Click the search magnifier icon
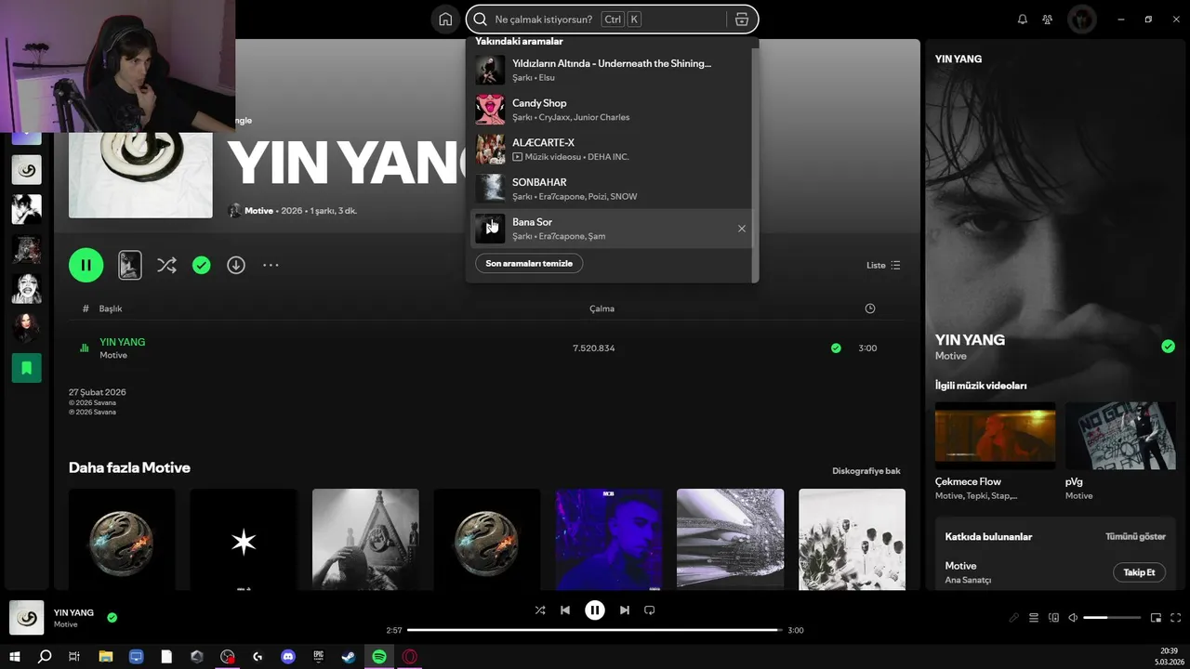 coord(480,20)
